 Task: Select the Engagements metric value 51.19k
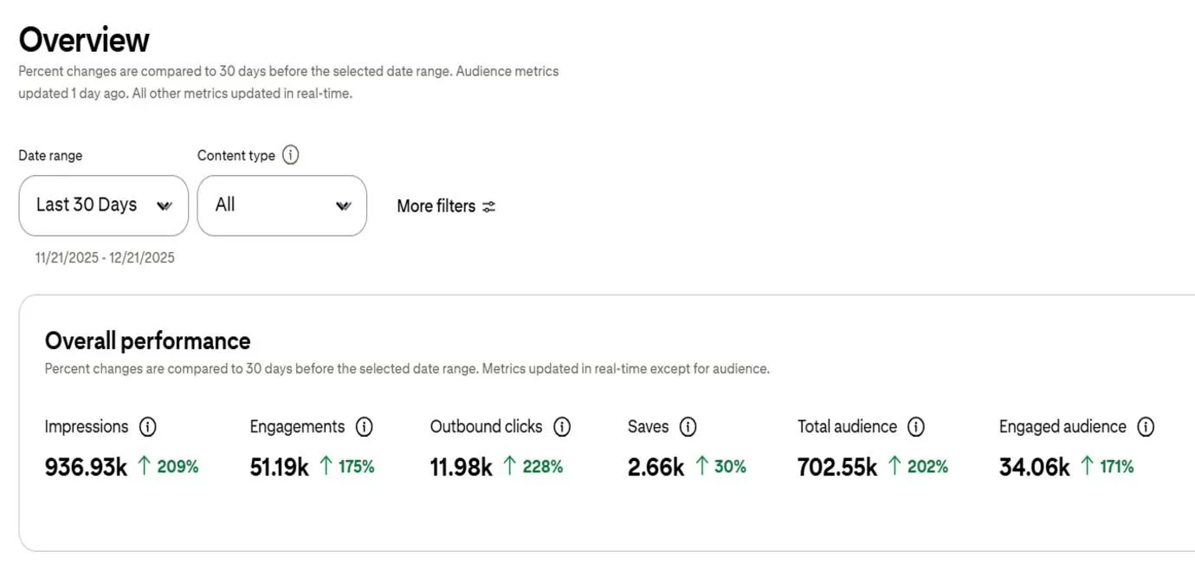click(279, 467)
